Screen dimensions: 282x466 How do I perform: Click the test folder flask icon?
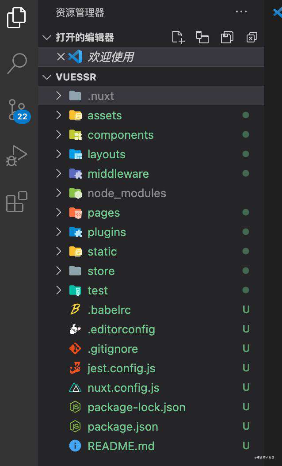coord(76,290)
